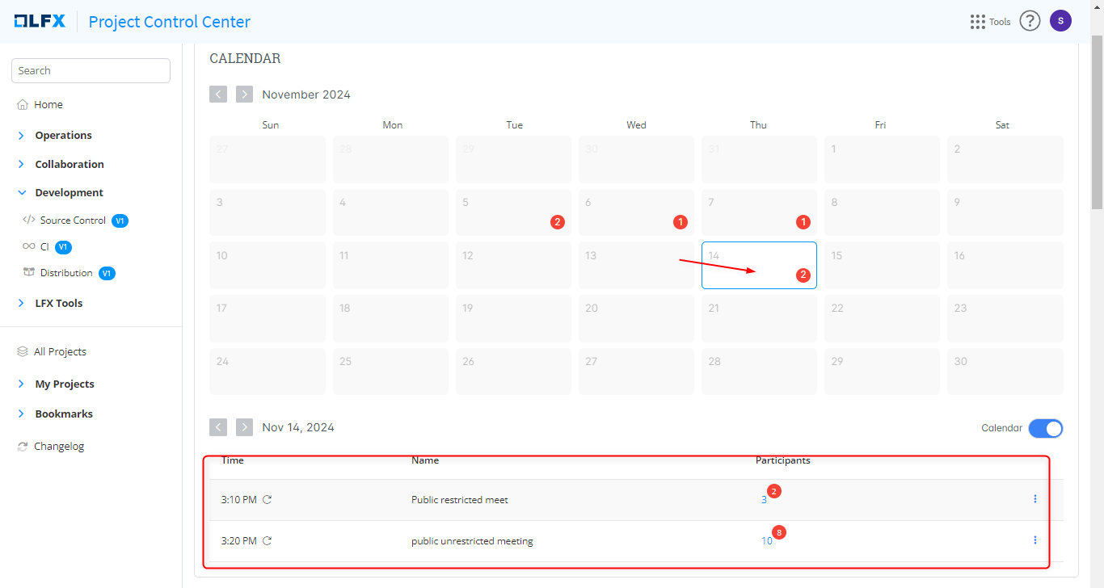Toggle the Calendar view switch off

1045,428
